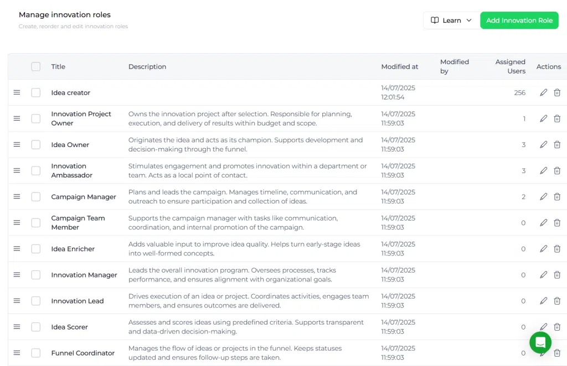This screenshot has height=366, width=567.
Task: Click the Add Innovation Role button
Action: coord(519,20)
